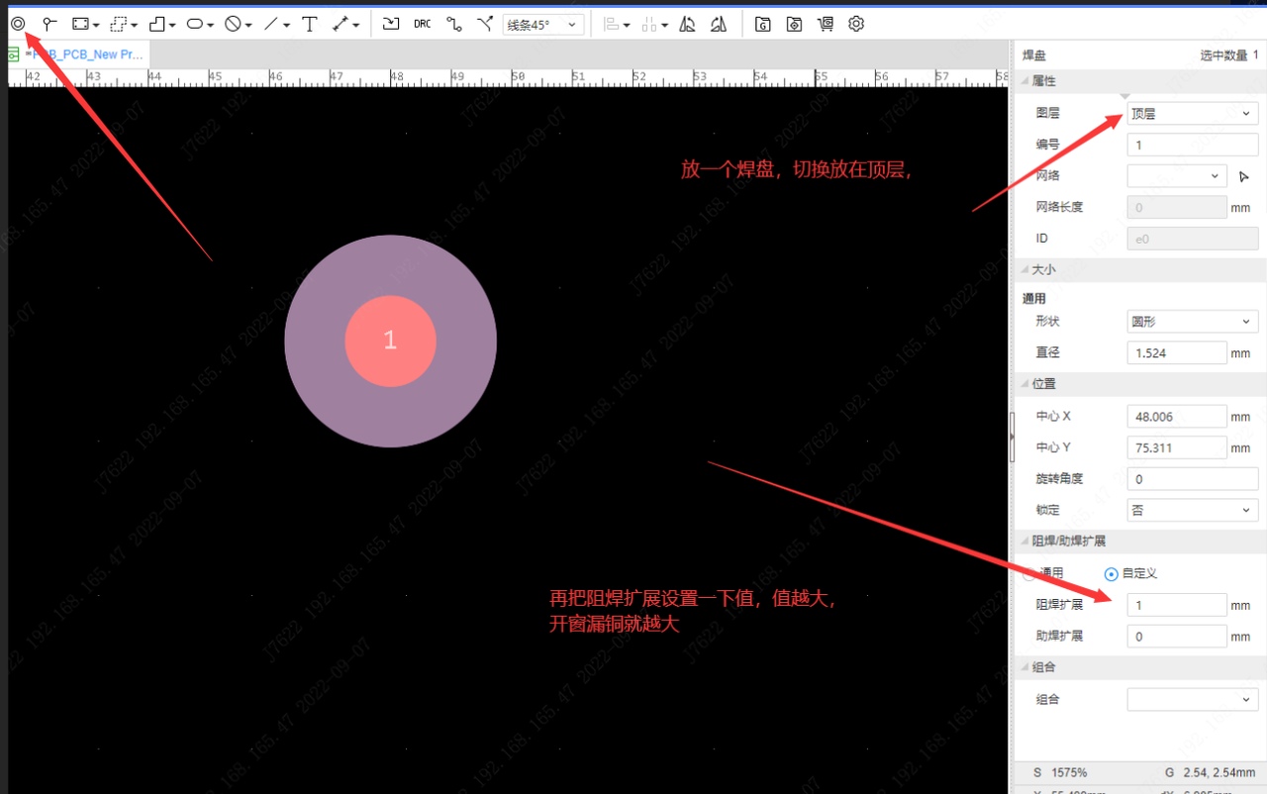Click the pick-and-place export icon
The image size is (1267, 794).
tap(794, 24)
